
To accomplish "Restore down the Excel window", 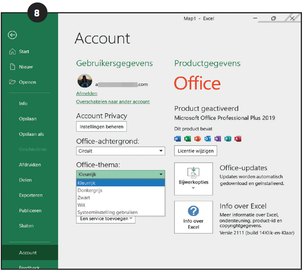I will point(273,18).
